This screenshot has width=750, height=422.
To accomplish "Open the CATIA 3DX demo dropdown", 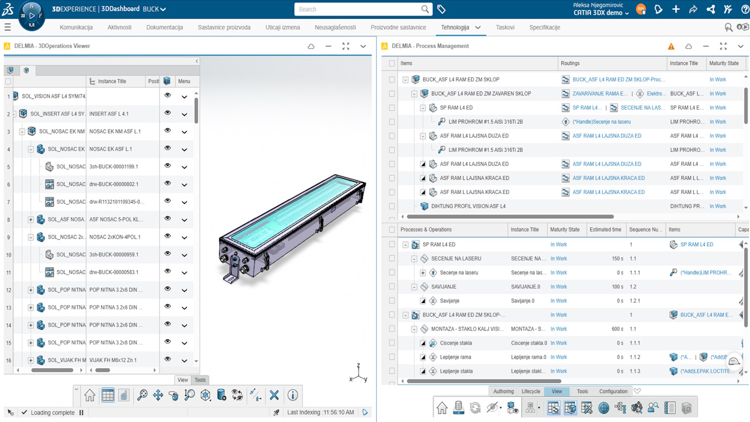I will coord(602,13).
